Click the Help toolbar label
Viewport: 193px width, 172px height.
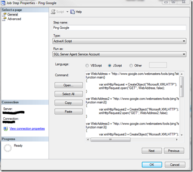click(79, 12)
